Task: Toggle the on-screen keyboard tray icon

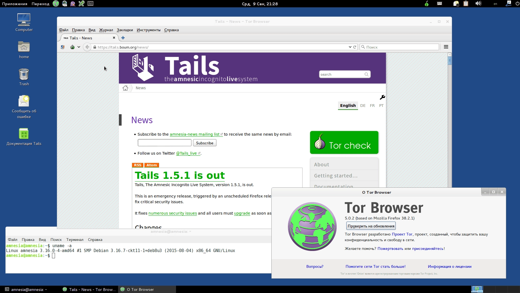Action: [x=440, y=4]
